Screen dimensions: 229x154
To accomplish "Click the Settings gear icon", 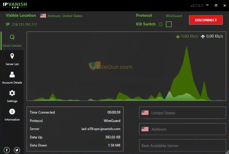I will coord(12,93).
